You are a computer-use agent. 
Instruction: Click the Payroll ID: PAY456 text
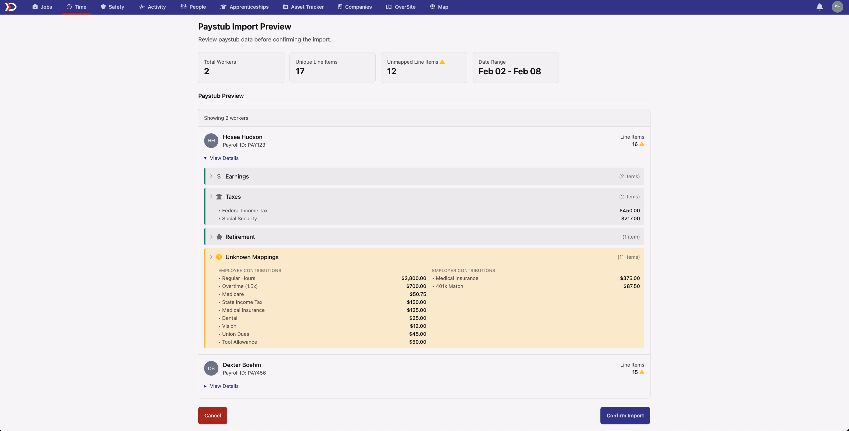pyautogui.click(x=244, y=373)
